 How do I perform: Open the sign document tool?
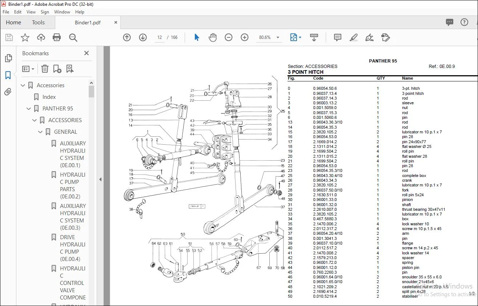[370, 37]
